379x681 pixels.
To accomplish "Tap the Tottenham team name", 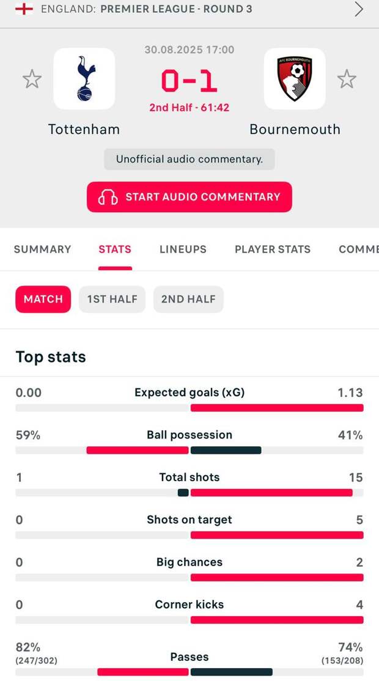I will [84, 130].
